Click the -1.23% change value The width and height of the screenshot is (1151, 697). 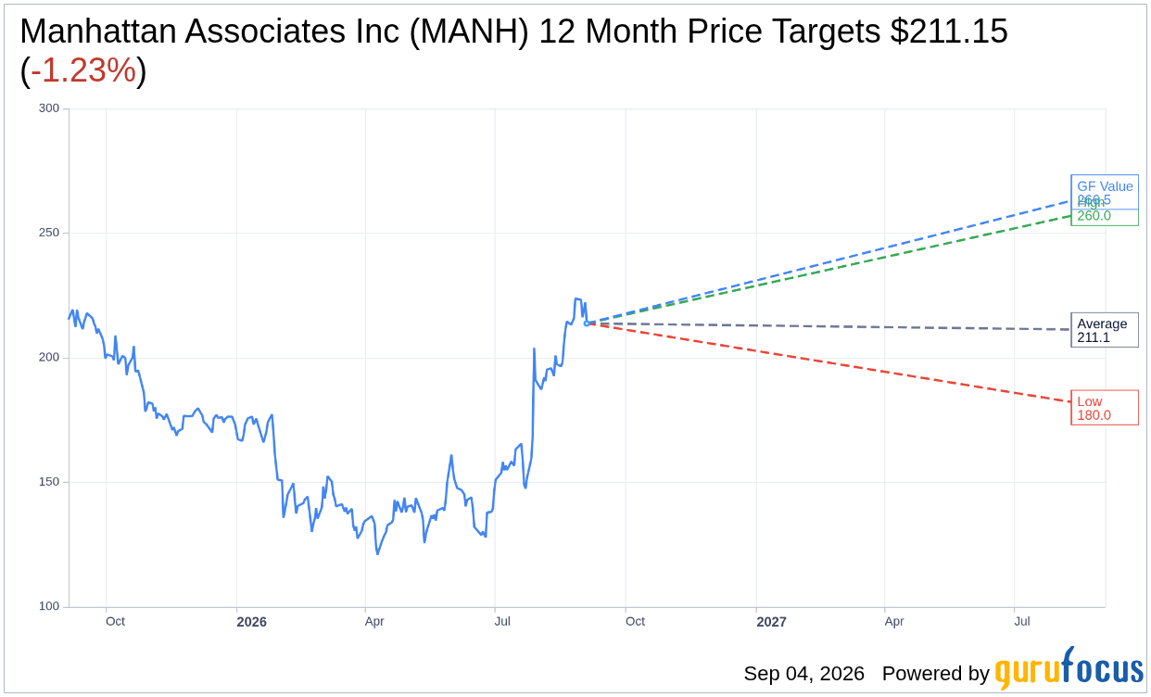pos(83,70)
